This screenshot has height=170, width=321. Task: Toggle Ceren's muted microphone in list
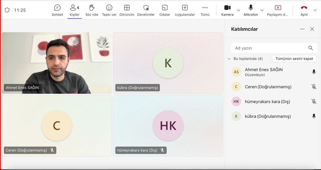pos(314,87)
